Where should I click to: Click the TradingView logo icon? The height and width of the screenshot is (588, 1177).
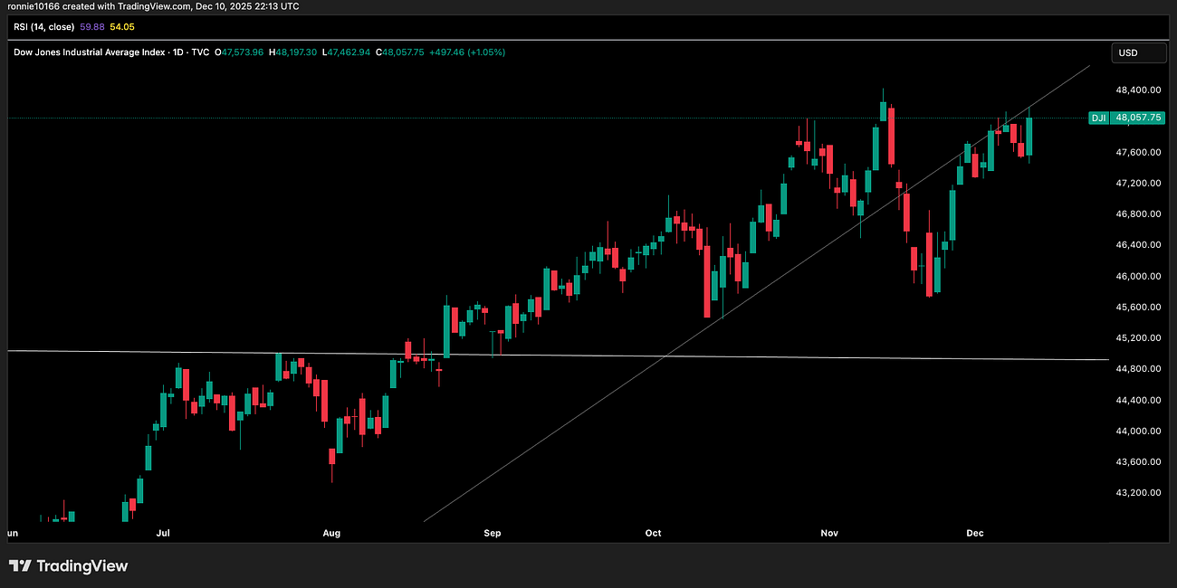click(20, 565)
